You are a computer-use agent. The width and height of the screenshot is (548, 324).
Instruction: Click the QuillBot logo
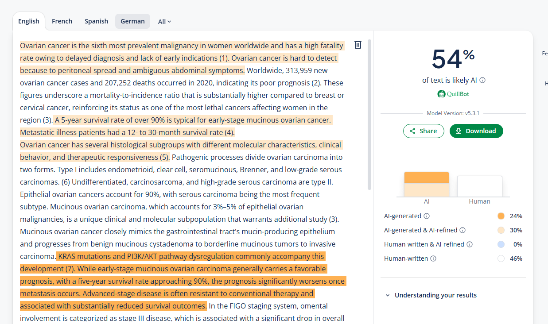453,94
